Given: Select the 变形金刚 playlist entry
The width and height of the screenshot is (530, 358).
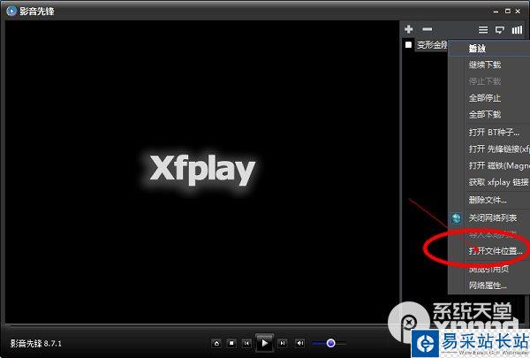Looking at the screenshot, I should coord(432,45).
